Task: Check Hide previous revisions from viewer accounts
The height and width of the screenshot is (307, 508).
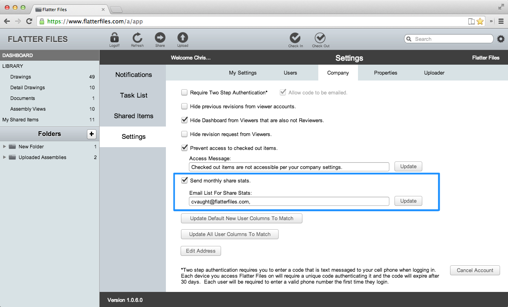Action: point(184,106)
